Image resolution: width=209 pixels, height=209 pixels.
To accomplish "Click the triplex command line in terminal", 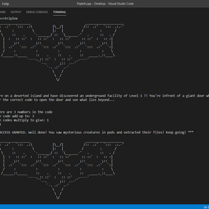I will tap(9, 18).
